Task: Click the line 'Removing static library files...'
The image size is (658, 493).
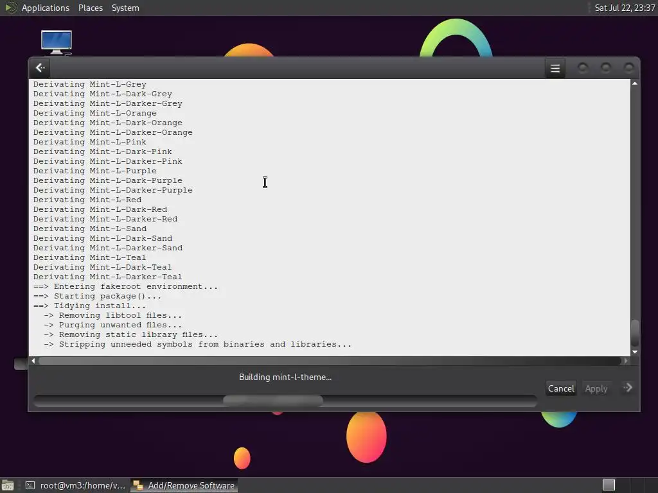Action: 131,335
